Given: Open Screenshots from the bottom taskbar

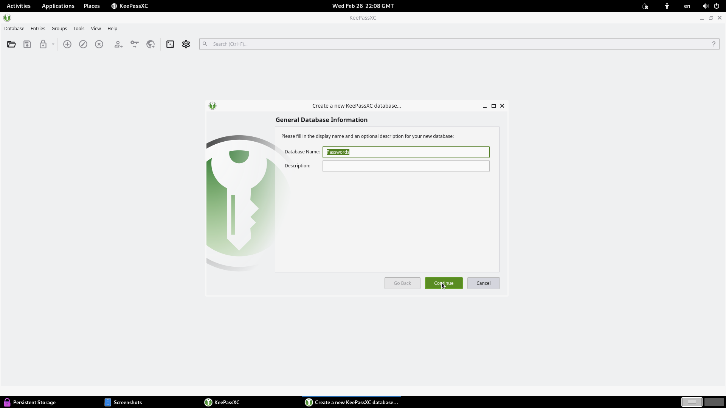Looking at the screenshot, I should click(124, 402).
